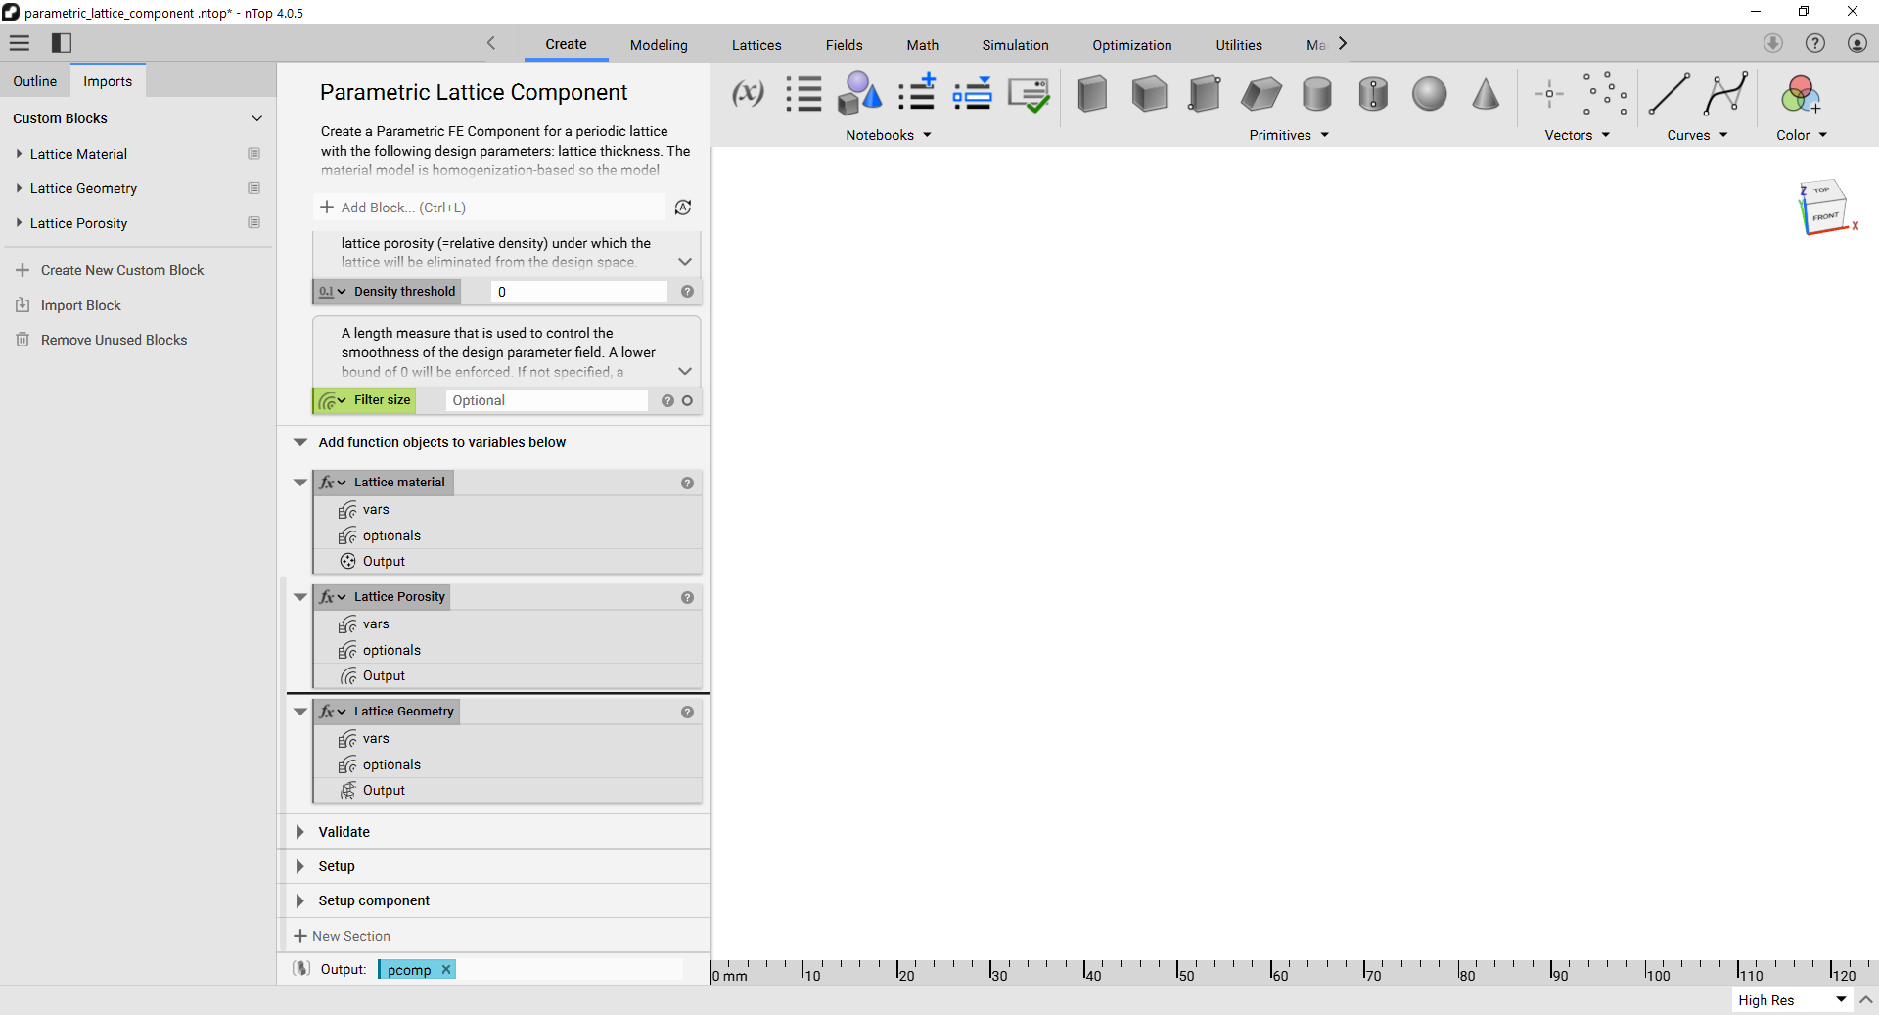
Task: Click the Density threshold value field
Action: point(579,292)
